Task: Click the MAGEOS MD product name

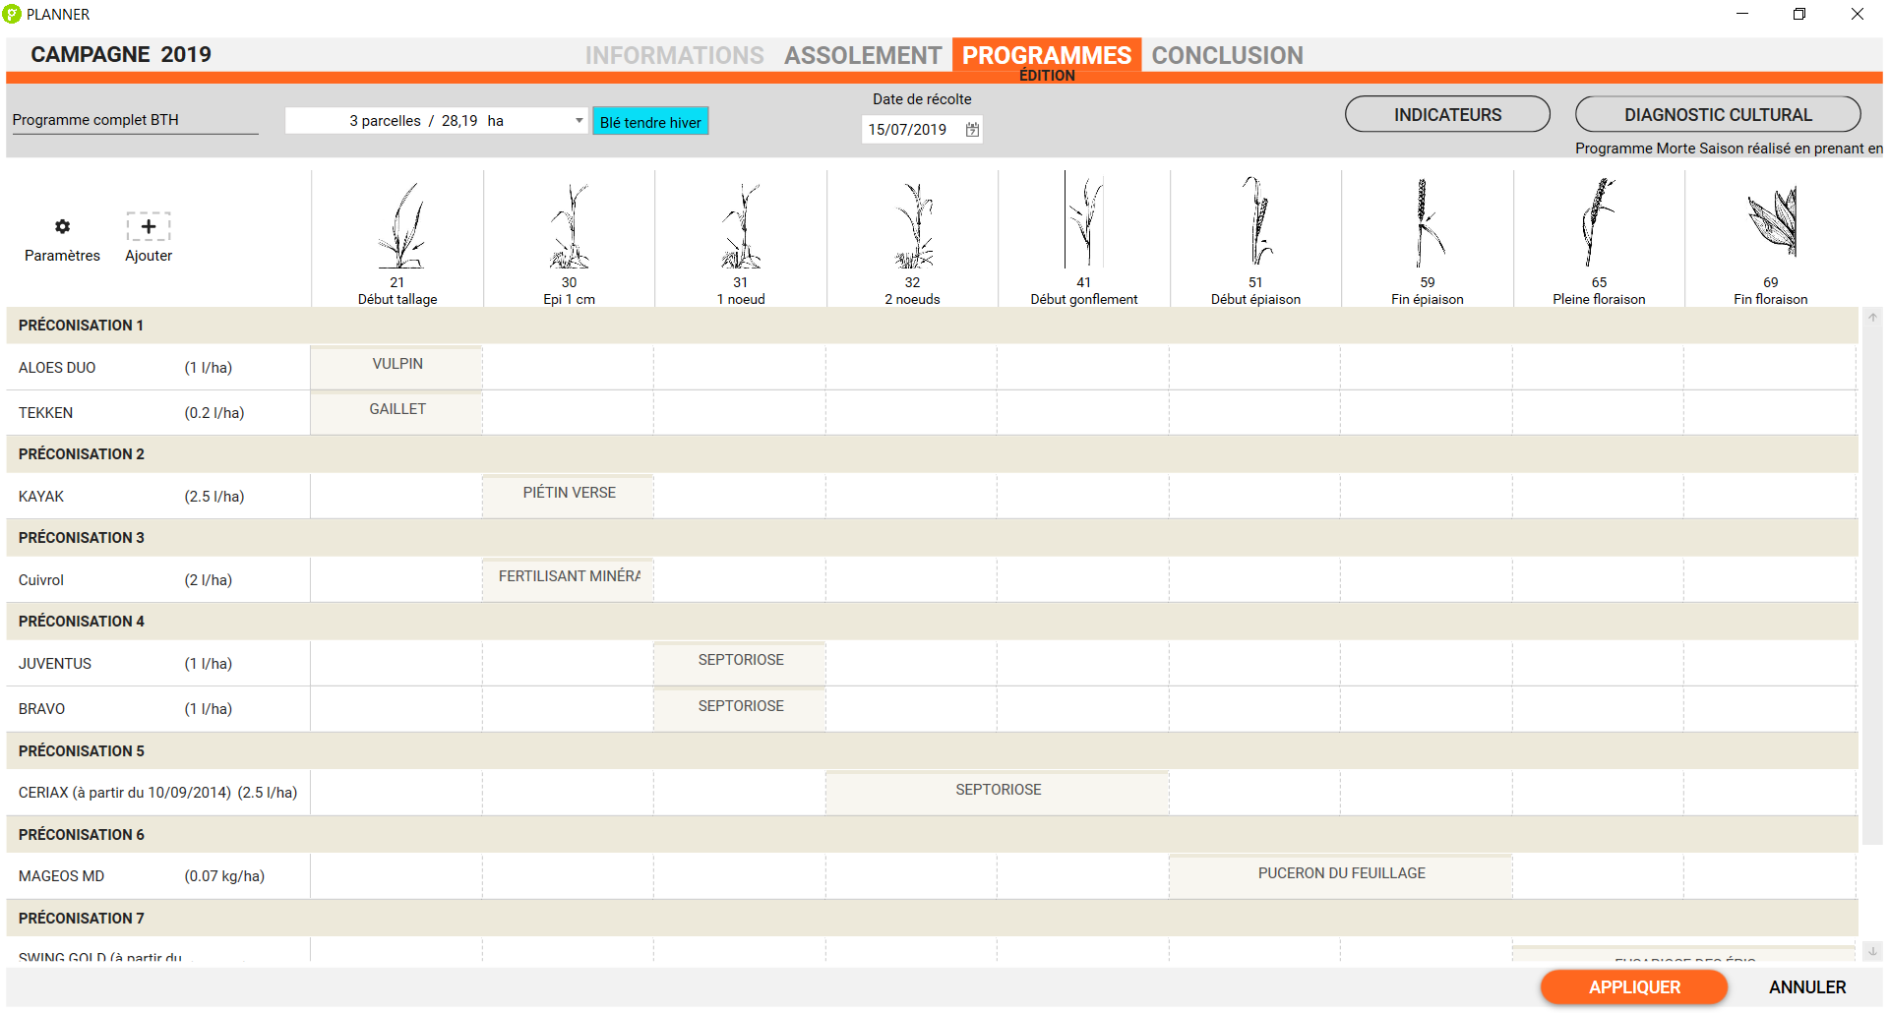Action: [61, 876]
